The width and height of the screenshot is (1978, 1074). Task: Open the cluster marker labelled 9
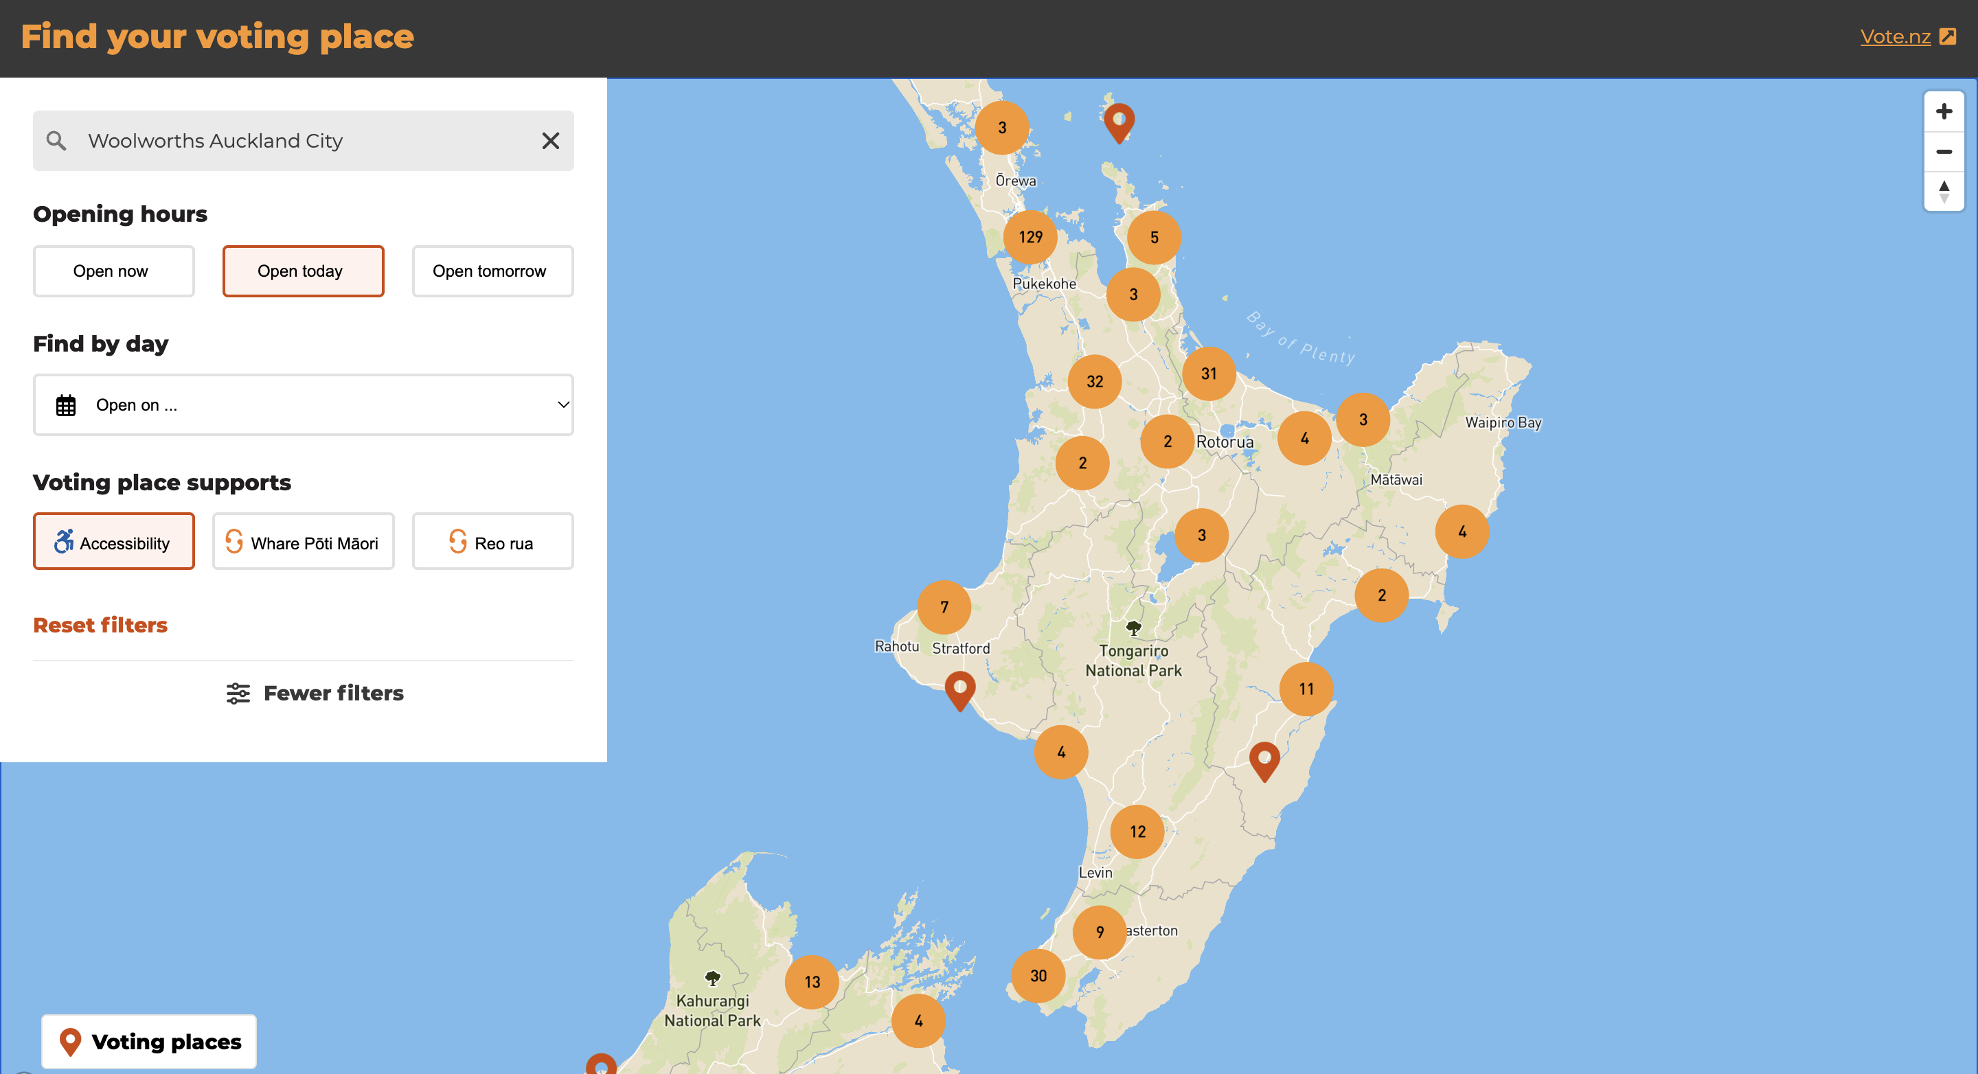(x=1100, y=932)
